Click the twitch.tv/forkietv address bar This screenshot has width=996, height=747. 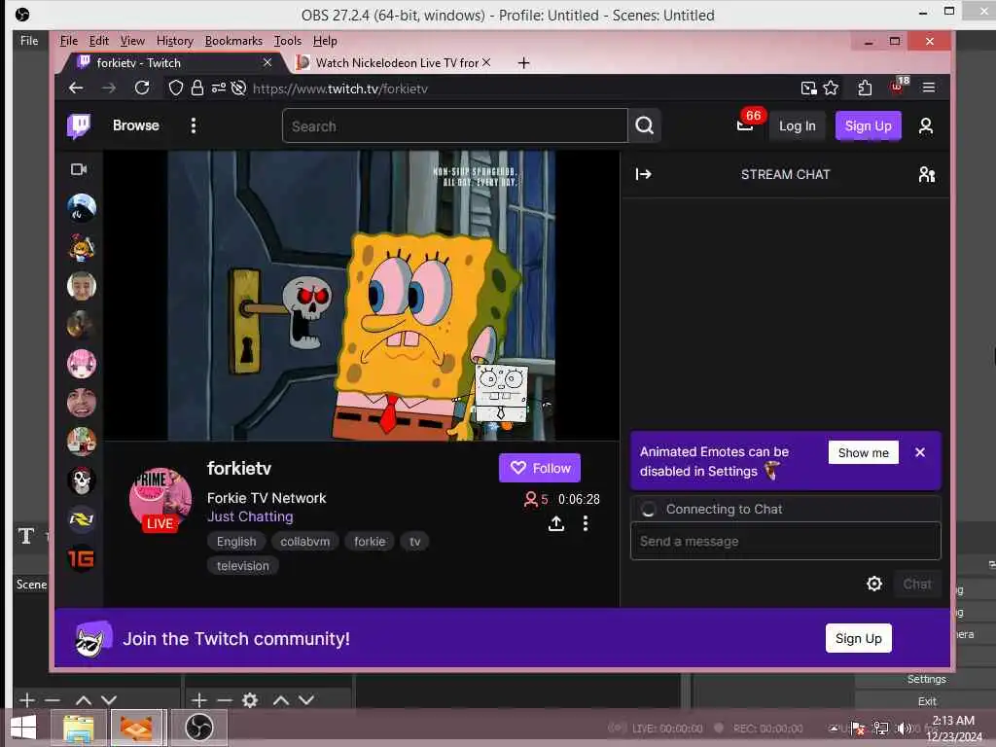339,89
